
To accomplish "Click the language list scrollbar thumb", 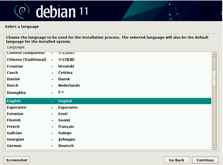I will [214, 78].
